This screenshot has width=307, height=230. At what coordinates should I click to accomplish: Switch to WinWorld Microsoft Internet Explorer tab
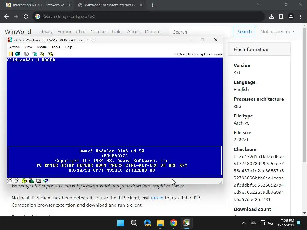pos(110,5)
